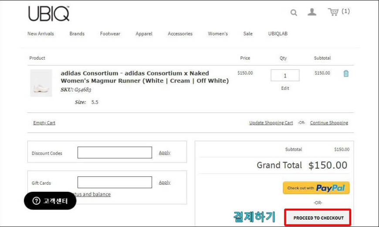Click the UBIQ logo
This screenshot has height=227, width=379.
tap(49, 14)
